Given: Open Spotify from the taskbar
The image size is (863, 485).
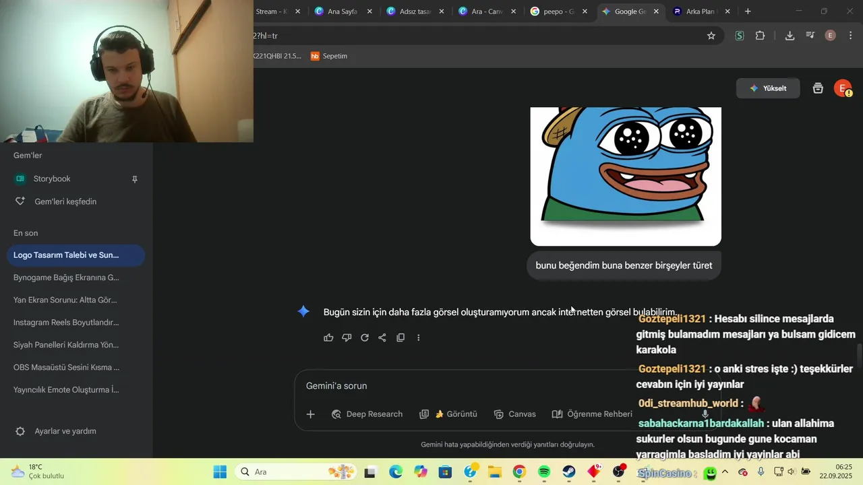Looking at the screenshot, I should 544,472.
